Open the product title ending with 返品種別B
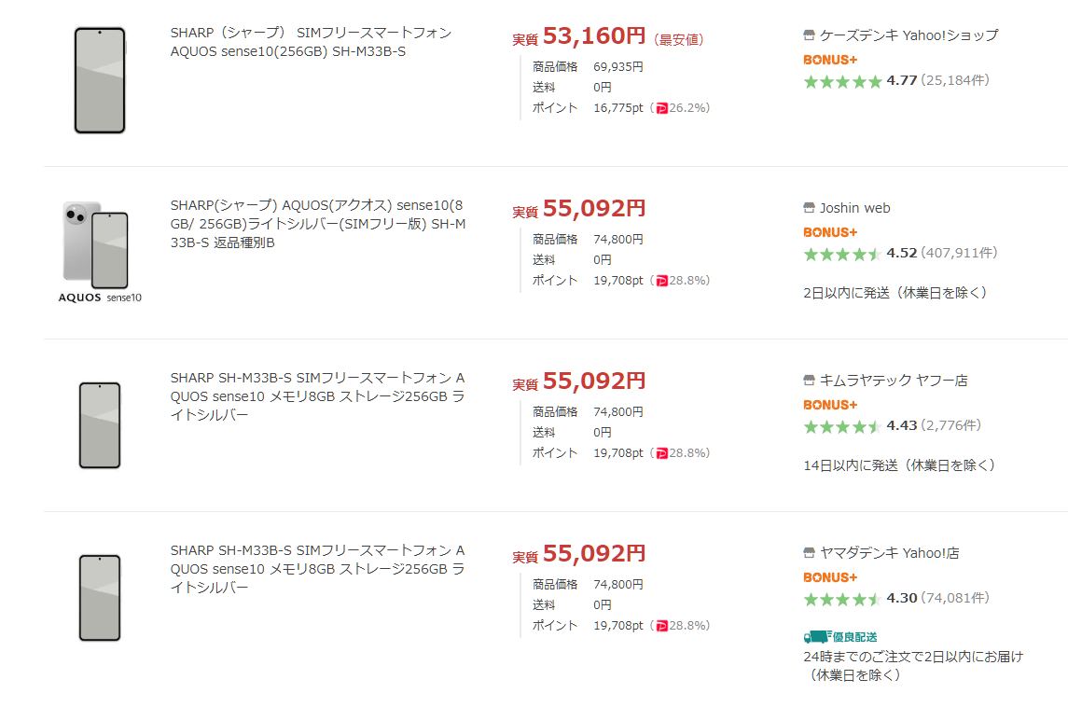 point(317,224)
